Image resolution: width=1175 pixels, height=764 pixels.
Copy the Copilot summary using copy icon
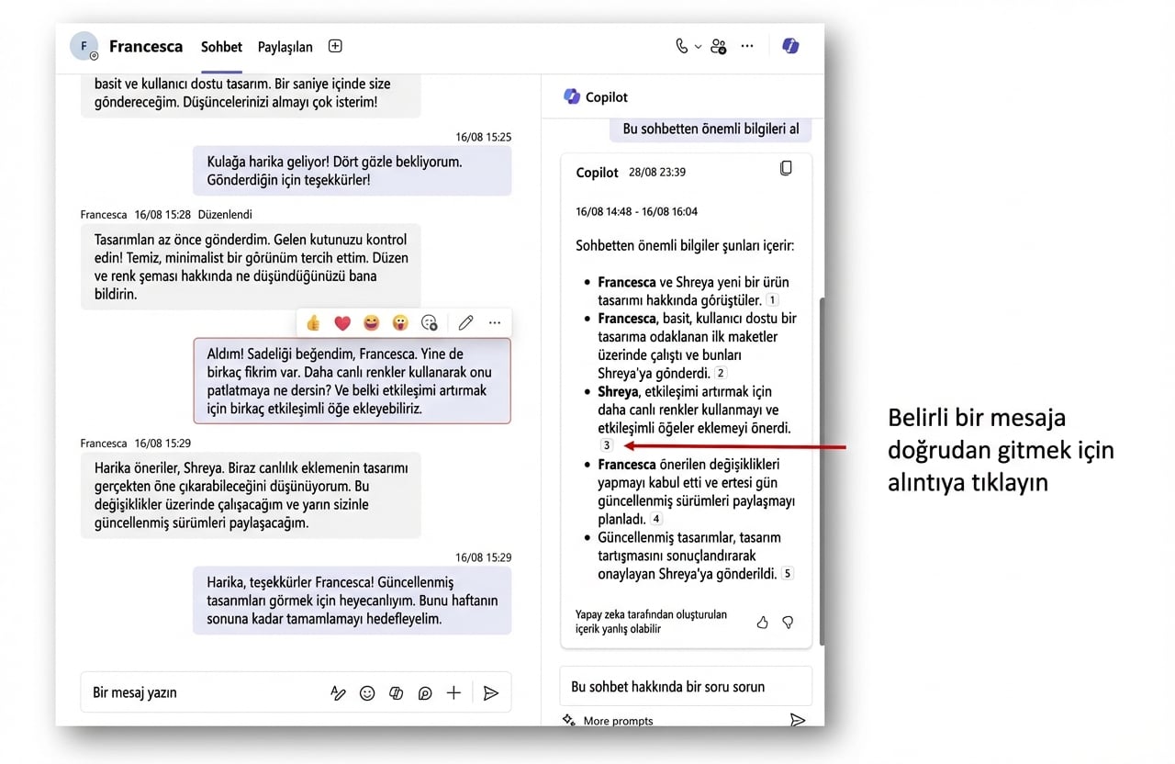(x=786, y=167)
